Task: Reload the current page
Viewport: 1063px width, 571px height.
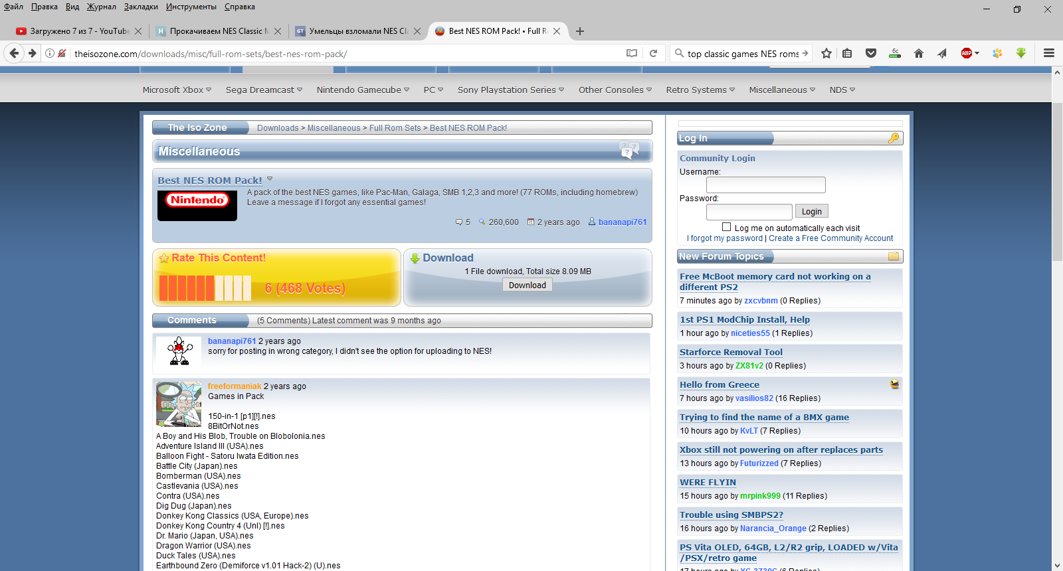Action: (653, 53)
